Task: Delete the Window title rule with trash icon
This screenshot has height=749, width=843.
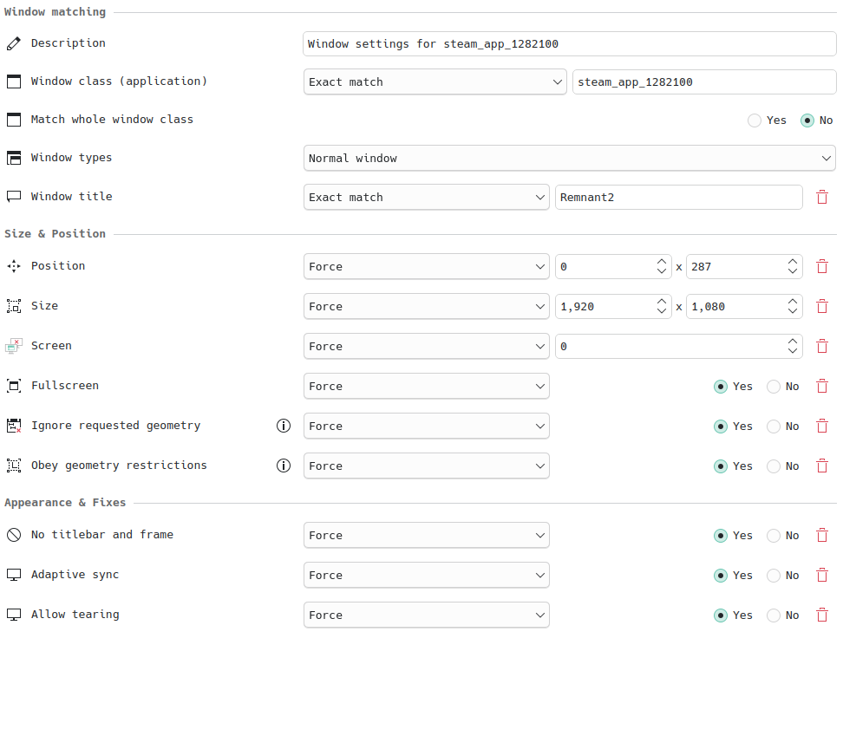Action: 822,197
